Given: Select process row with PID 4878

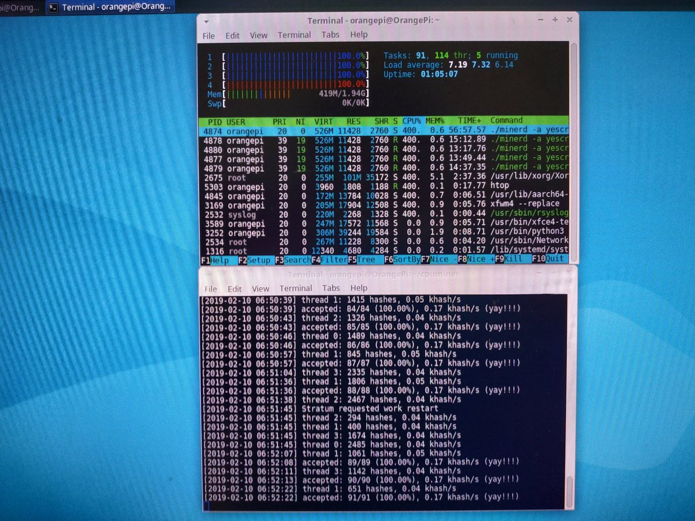Looking at the screenshot, I should (385, 140).
